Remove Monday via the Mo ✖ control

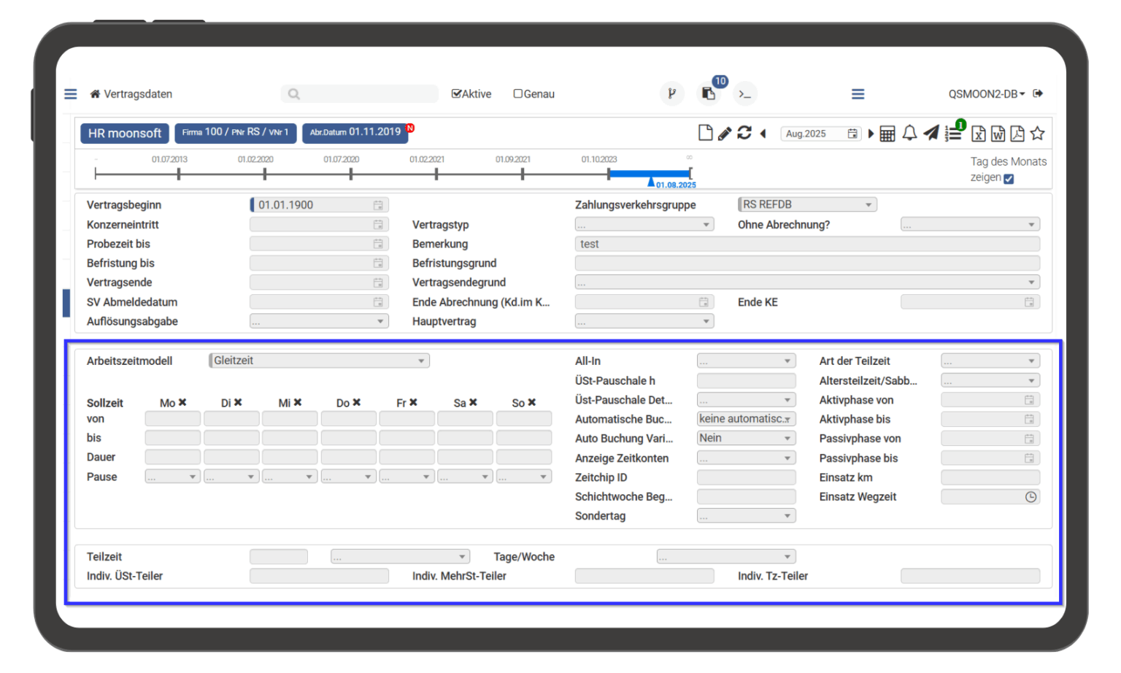point(182,402)
